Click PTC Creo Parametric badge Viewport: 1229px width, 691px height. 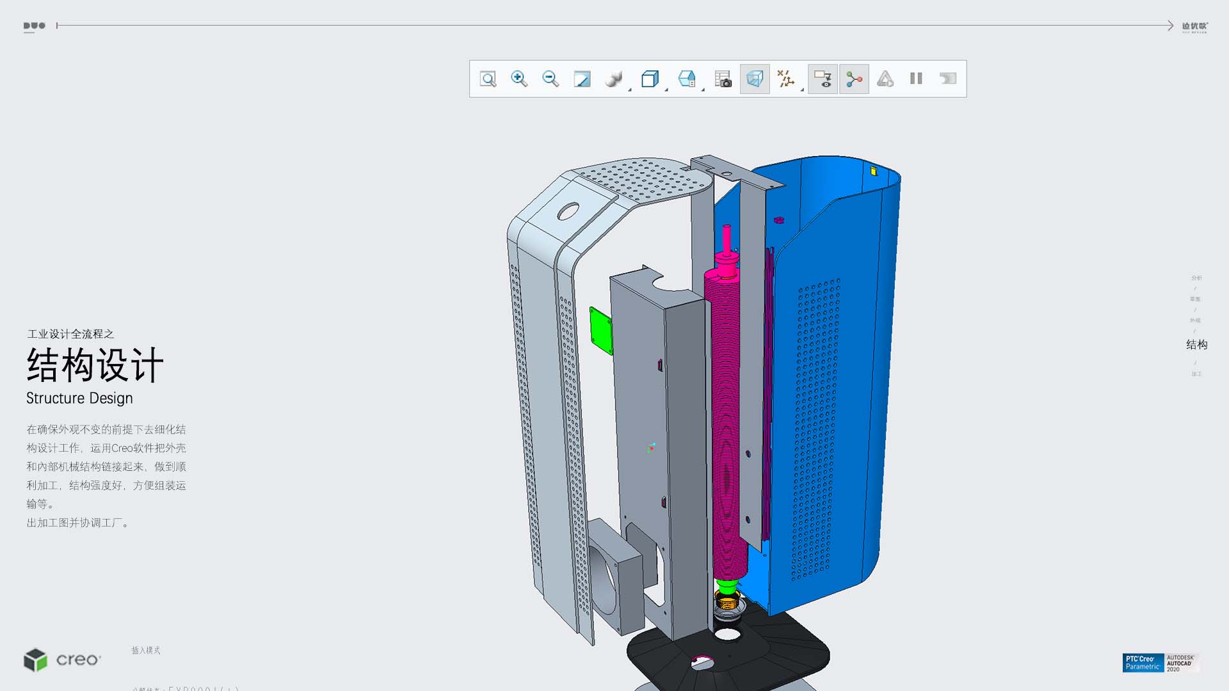[x=1143, y=662]
